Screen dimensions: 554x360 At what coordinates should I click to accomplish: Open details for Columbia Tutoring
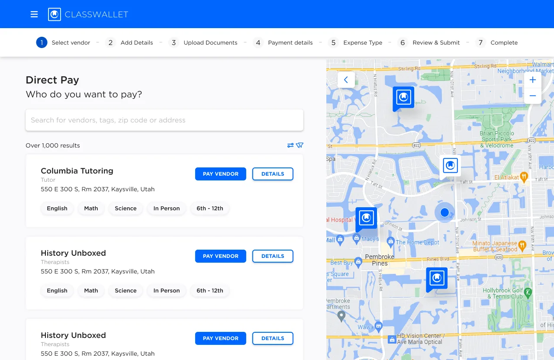[x=273, y=174]
